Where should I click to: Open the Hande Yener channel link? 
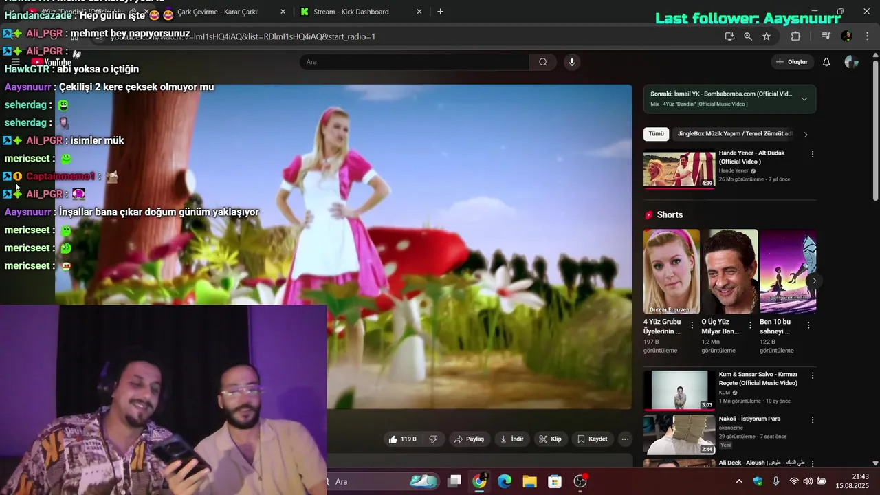(734, 170)
